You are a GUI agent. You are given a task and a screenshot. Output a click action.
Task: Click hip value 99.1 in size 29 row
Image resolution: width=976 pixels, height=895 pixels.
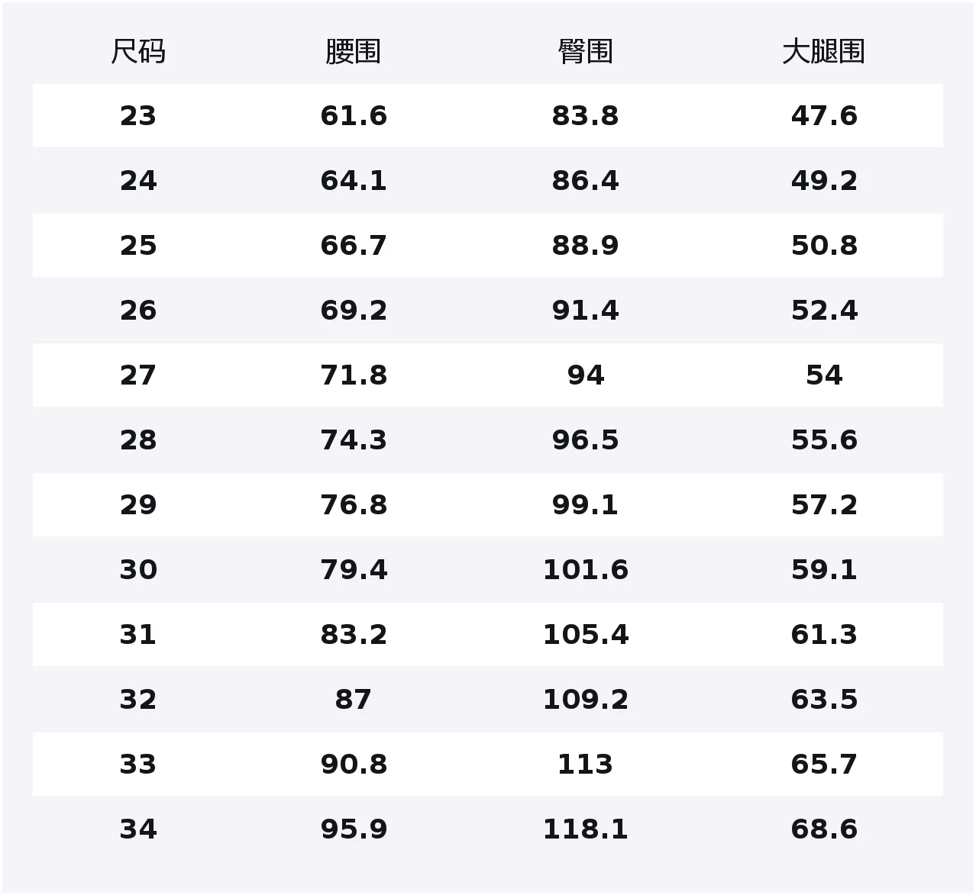[x=585, y=505]
